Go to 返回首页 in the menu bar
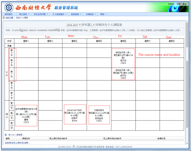191x151 pixels. pos(9,14)
